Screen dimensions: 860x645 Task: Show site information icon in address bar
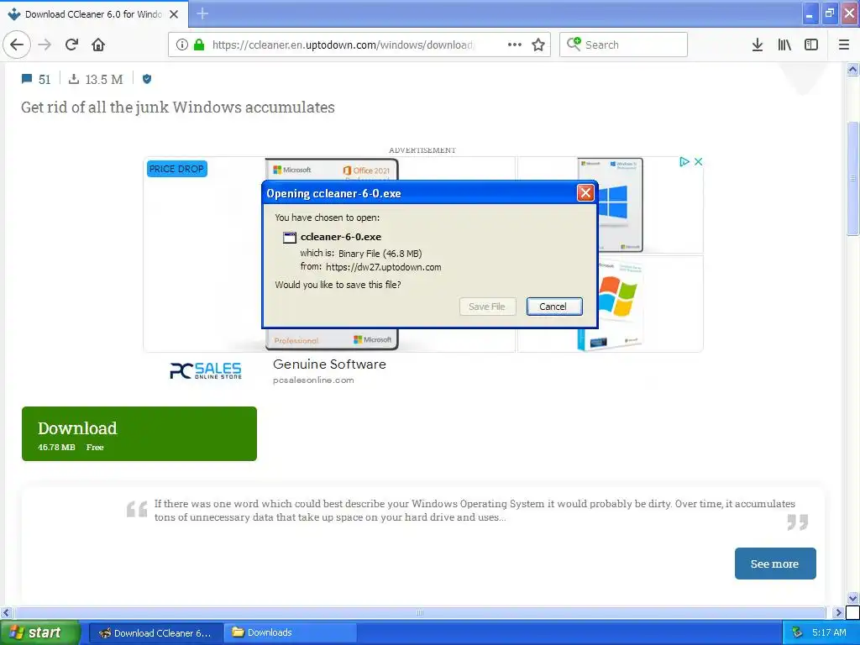(x=182, y=45)
